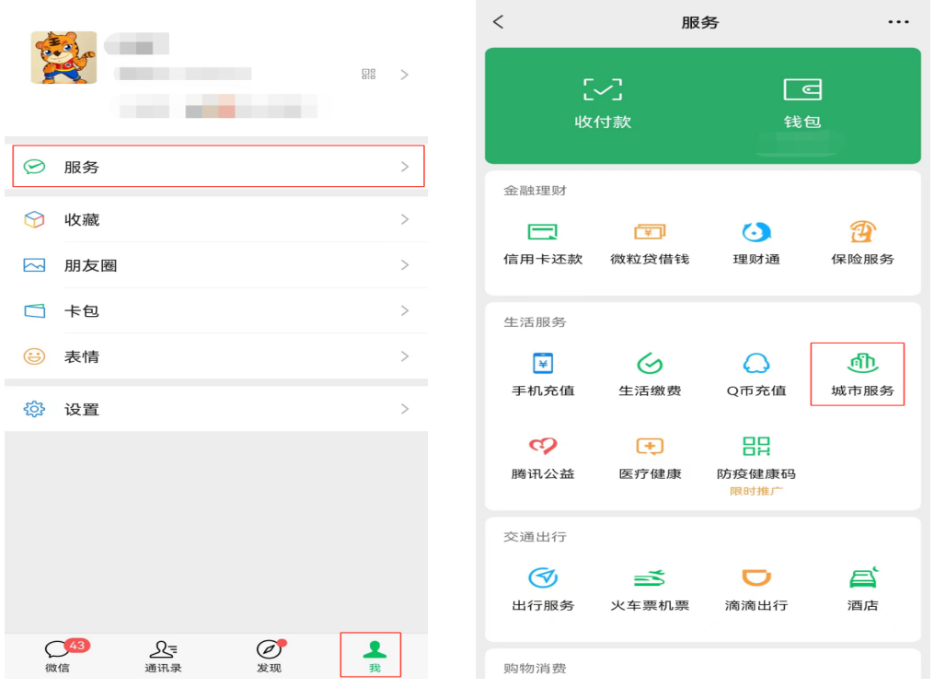
Task: Open the 表情 stickers row
Action: coord(218,356)
